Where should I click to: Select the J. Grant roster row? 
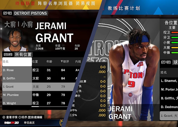[x=39, y=87]
